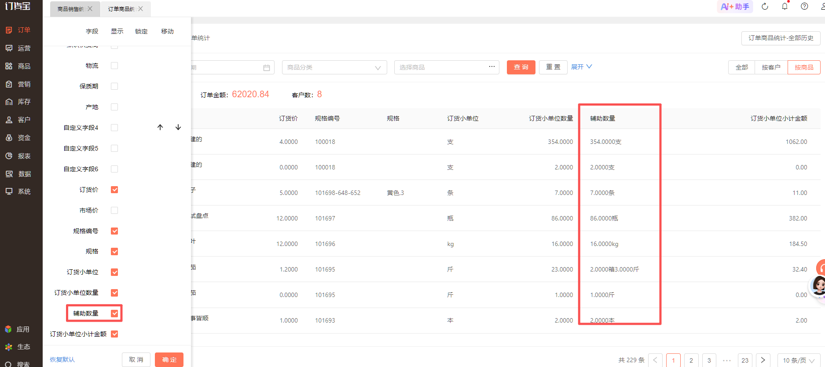Click 恢复默认 to restore defaults
Image resolution: width=825 pixels, height=367 pixels.
click(x=62, y=360)
